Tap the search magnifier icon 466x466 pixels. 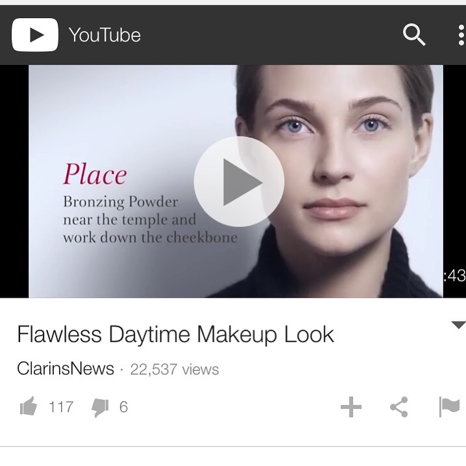[414, 34]
